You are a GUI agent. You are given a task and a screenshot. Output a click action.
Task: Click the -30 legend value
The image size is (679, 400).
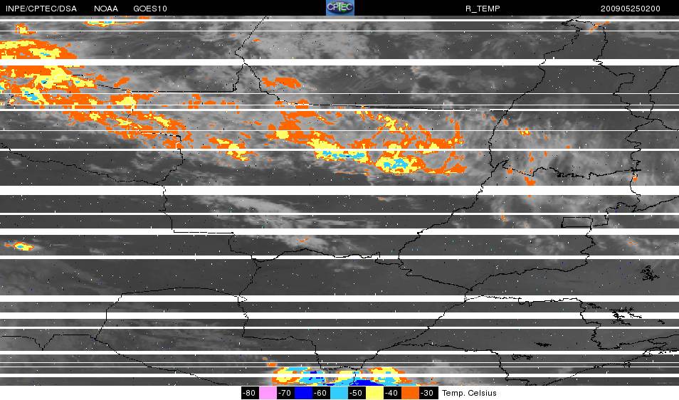coord(428,393)
